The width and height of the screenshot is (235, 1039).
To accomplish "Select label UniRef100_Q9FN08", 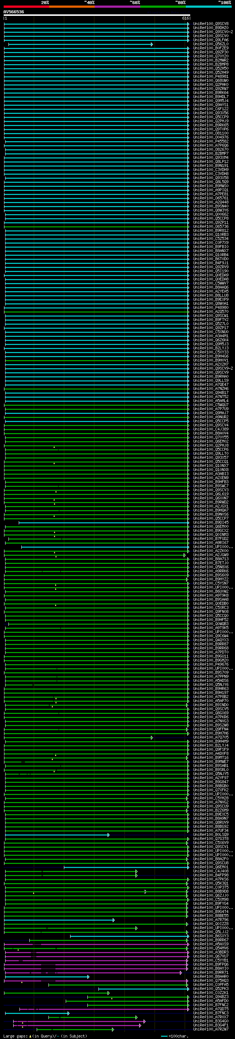I will [211, 611].
